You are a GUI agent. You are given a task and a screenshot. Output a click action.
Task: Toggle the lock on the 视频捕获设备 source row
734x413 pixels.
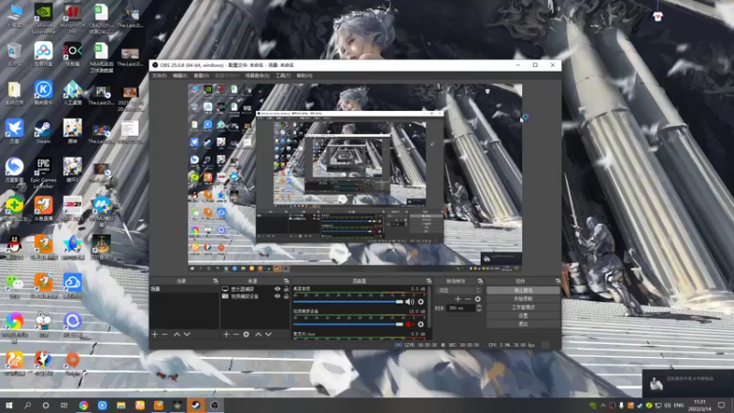point(286,296)
